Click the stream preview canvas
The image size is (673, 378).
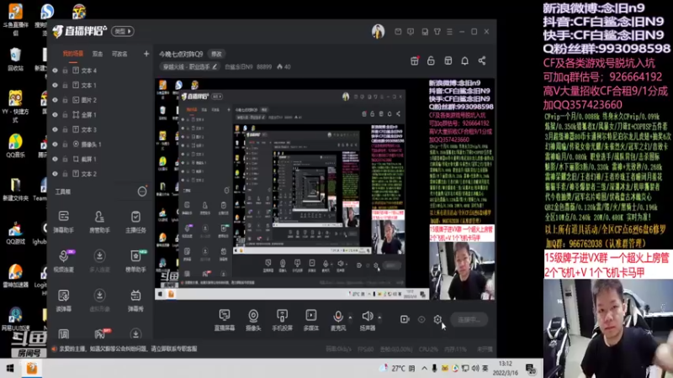coord(325,189)
